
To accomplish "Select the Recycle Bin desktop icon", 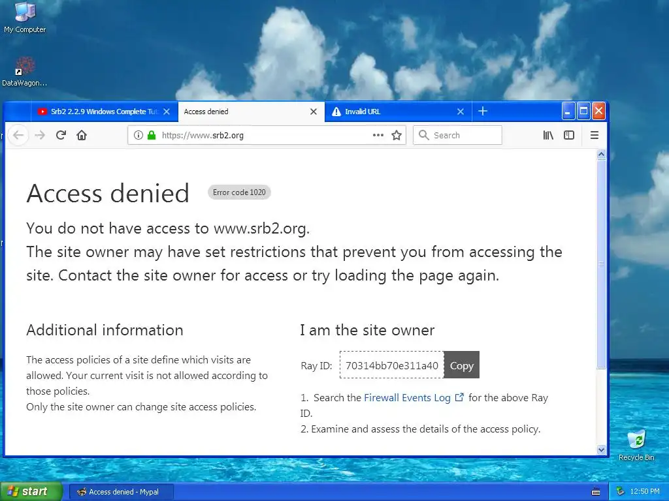I will coord(636,445).
